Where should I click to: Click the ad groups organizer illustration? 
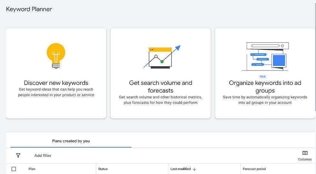coord(265,56)
